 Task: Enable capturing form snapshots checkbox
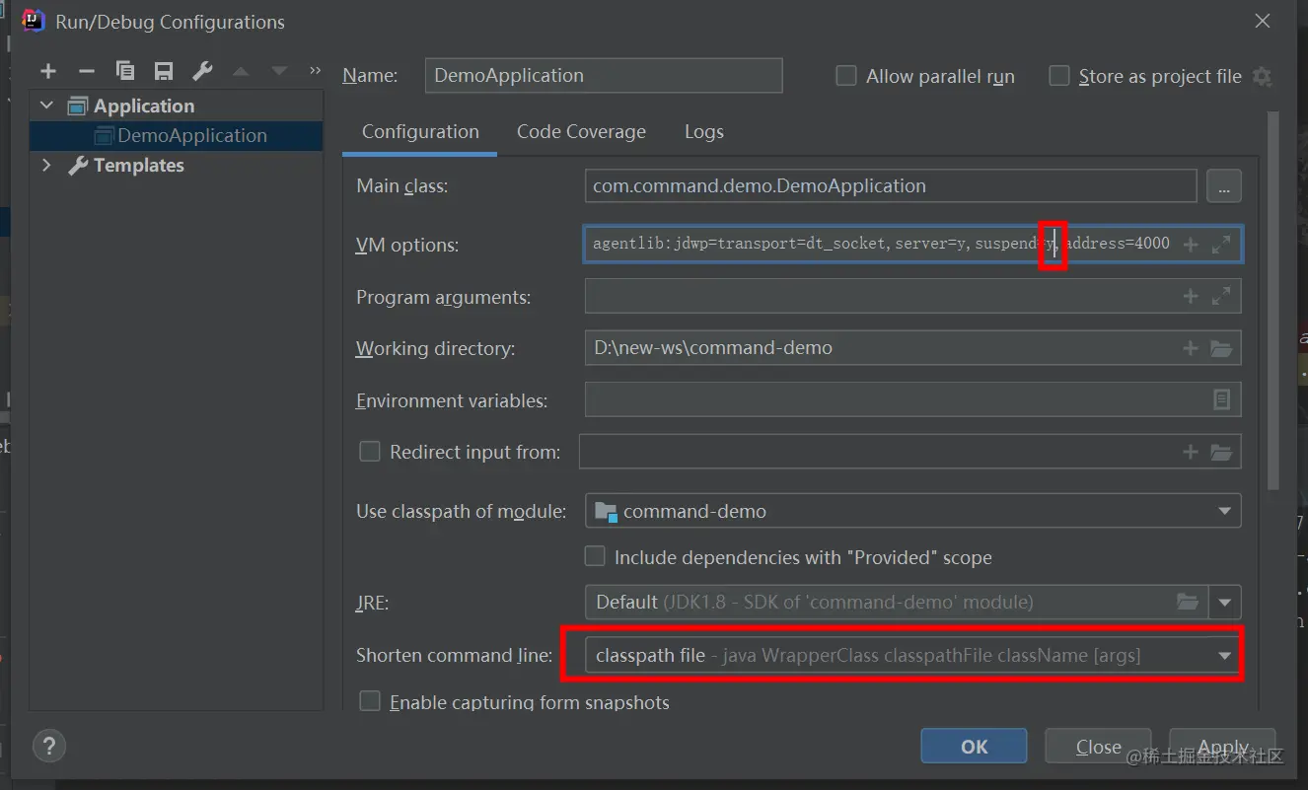[370, 701]
